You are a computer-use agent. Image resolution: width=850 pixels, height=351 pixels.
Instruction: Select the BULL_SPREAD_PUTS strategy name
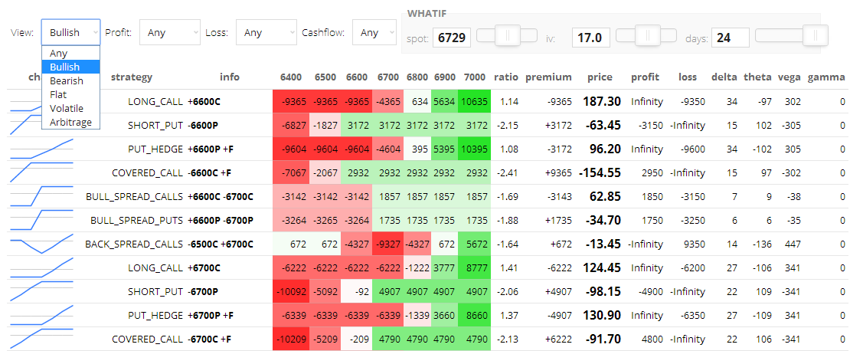point(136,221)
